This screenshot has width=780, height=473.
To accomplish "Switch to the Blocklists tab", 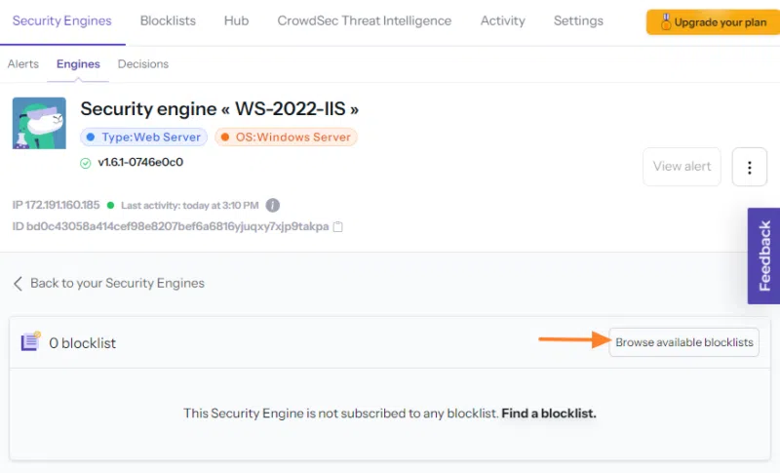I will (168, 20).
